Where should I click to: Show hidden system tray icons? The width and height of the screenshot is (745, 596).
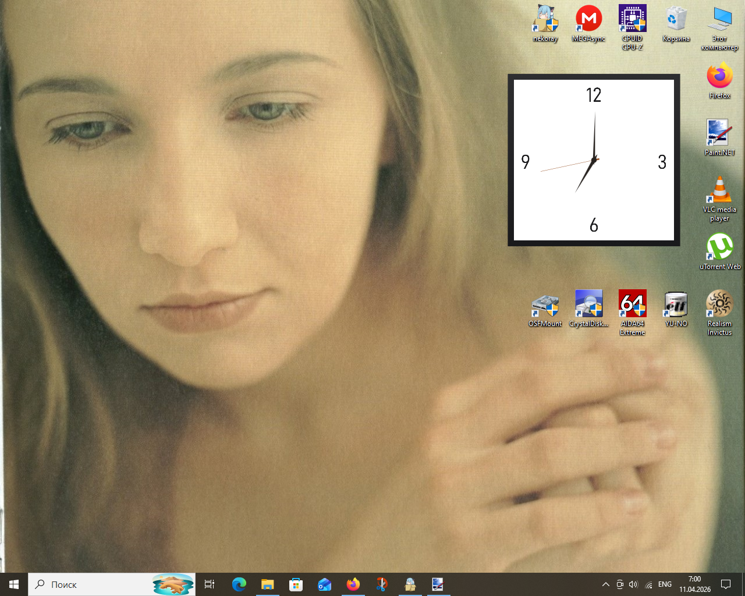click(605, 584)
